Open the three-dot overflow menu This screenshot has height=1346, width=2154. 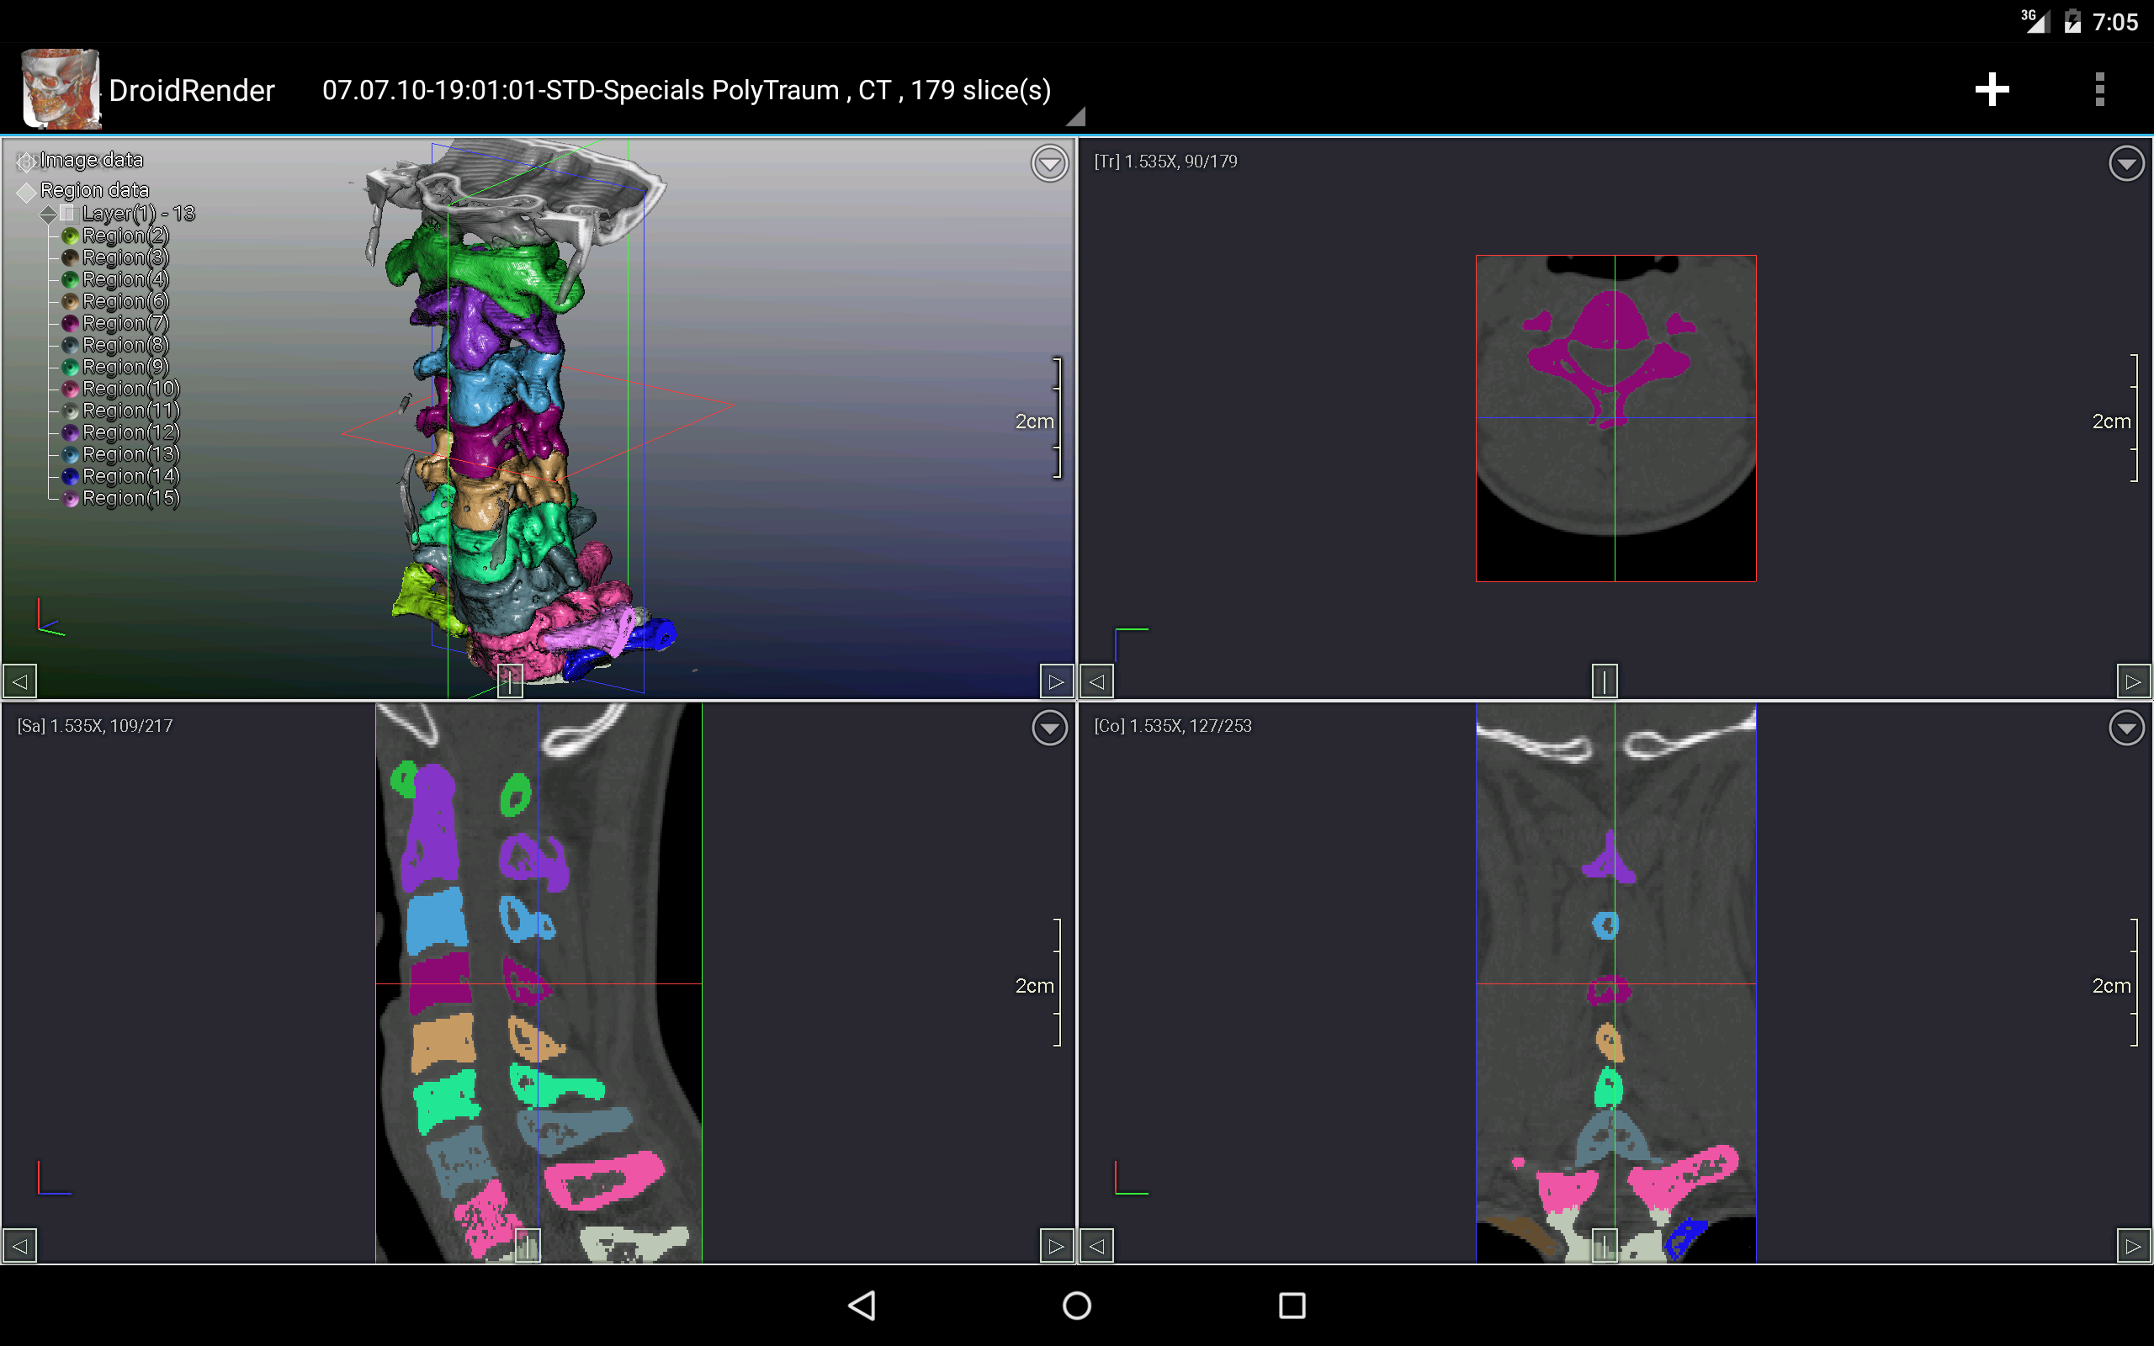point(2099,89)
